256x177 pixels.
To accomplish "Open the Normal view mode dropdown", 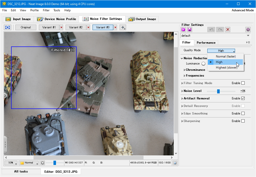I will 29,163.
